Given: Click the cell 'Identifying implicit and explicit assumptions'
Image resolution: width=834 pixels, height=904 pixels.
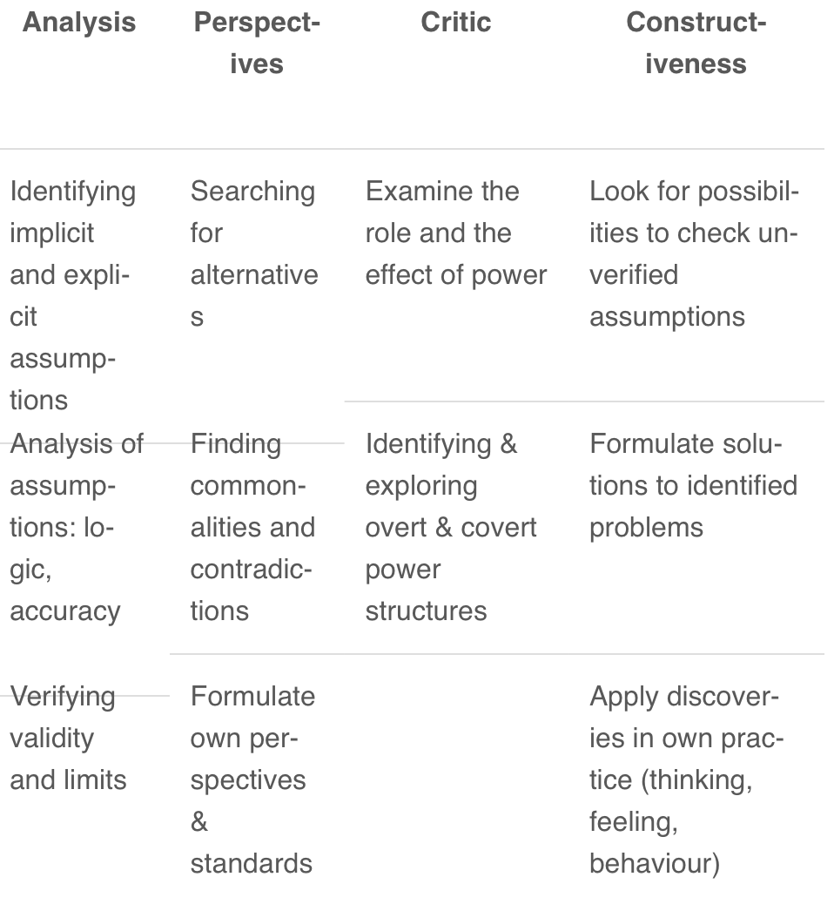Looking at the screenshot, I should [x=73, y=295].
